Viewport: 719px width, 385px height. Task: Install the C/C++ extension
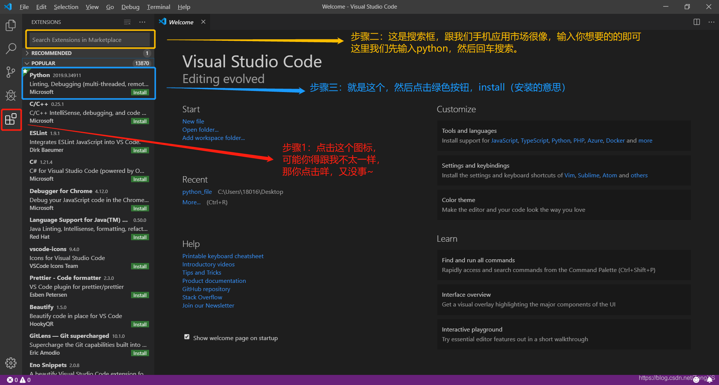(140, 121)
